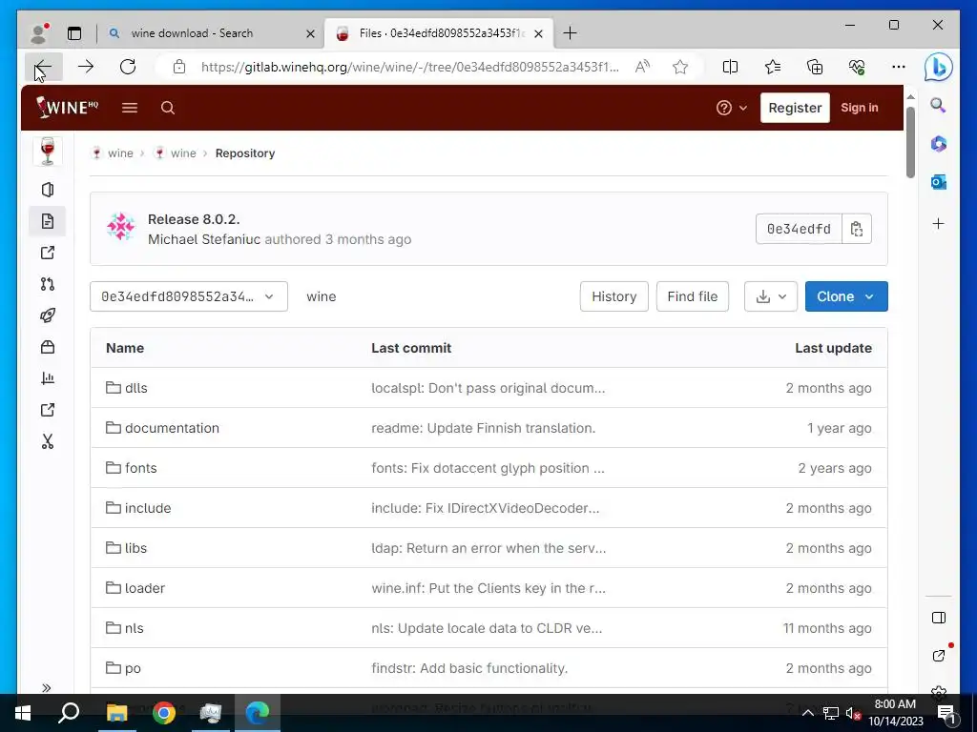977x732 pixels.
Task: Open the Snippets scissors sidebar icon
Action: pyautogui.click(x=48, y=441)
